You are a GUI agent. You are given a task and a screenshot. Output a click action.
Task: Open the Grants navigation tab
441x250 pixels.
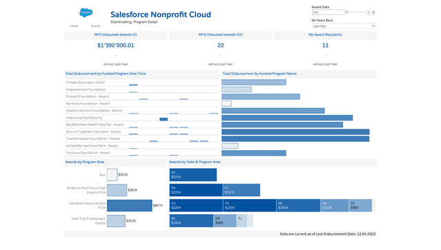point(96,26)
